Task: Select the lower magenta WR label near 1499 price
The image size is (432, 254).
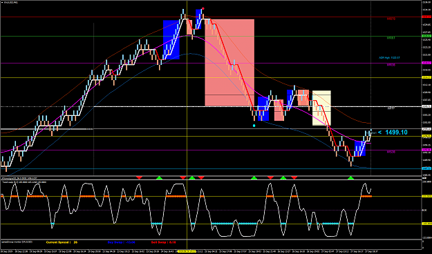Action: click(x=391, y=152)
